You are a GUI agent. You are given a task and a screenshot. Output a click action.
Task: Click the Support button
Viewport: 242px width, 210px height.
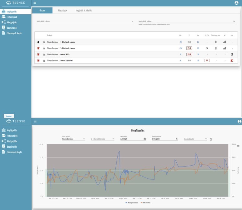click(x=9, y=116)
